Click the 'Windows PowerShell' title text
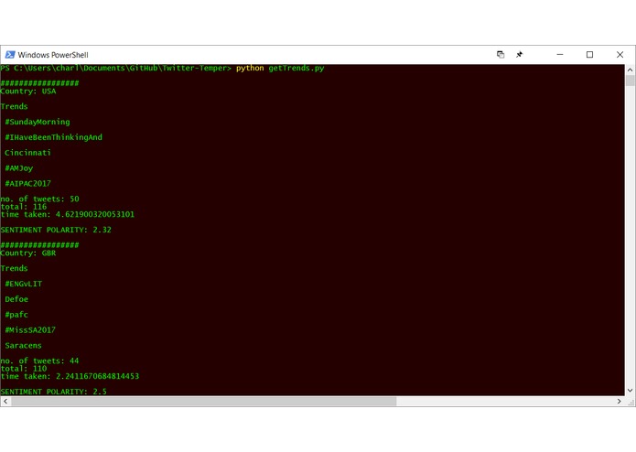The image size is (636, 452). tap(53, 55)
